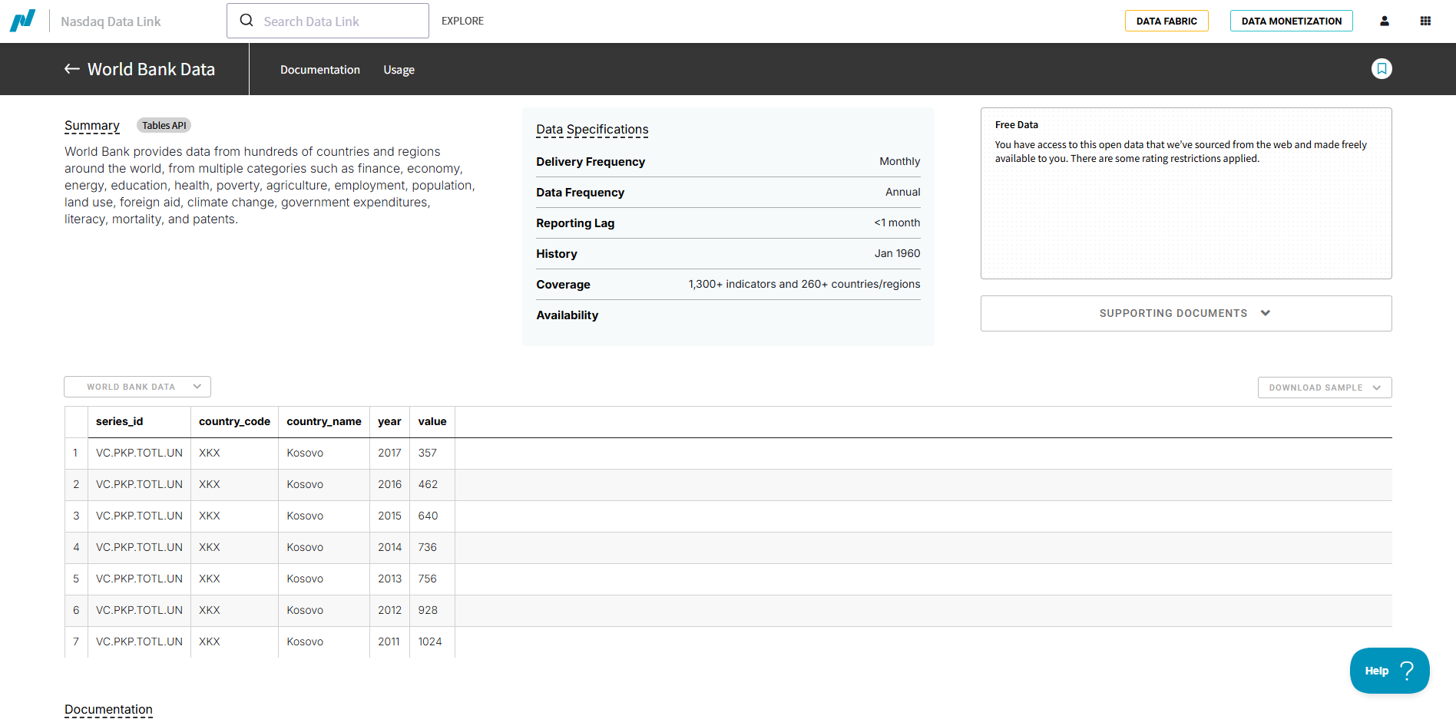Image resolution: width=1456 pixels, height=719 pixels.
Task: Click the Data Specifications heading
Action: (592, 130)
